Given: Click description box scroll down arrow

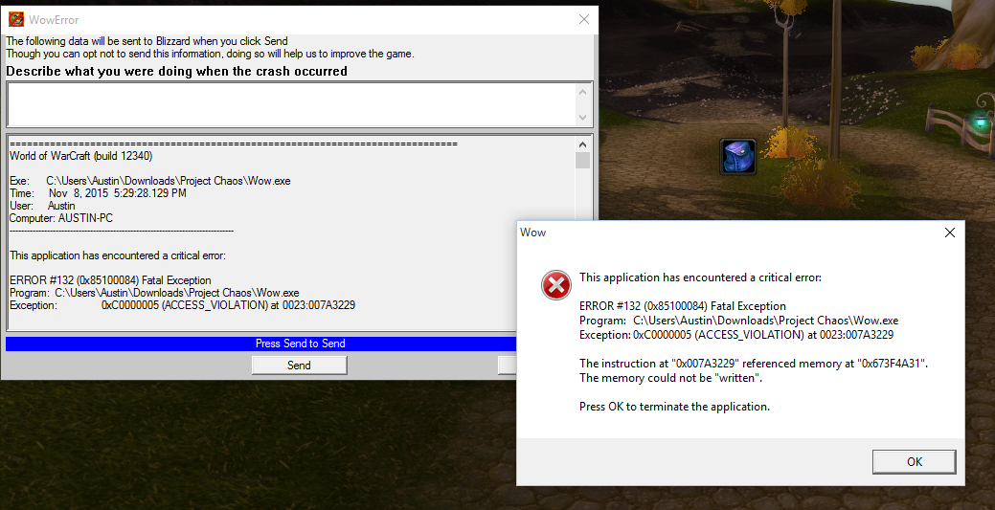Looking at the screenshot, I should pyautogui.click(x=582, y=118).
